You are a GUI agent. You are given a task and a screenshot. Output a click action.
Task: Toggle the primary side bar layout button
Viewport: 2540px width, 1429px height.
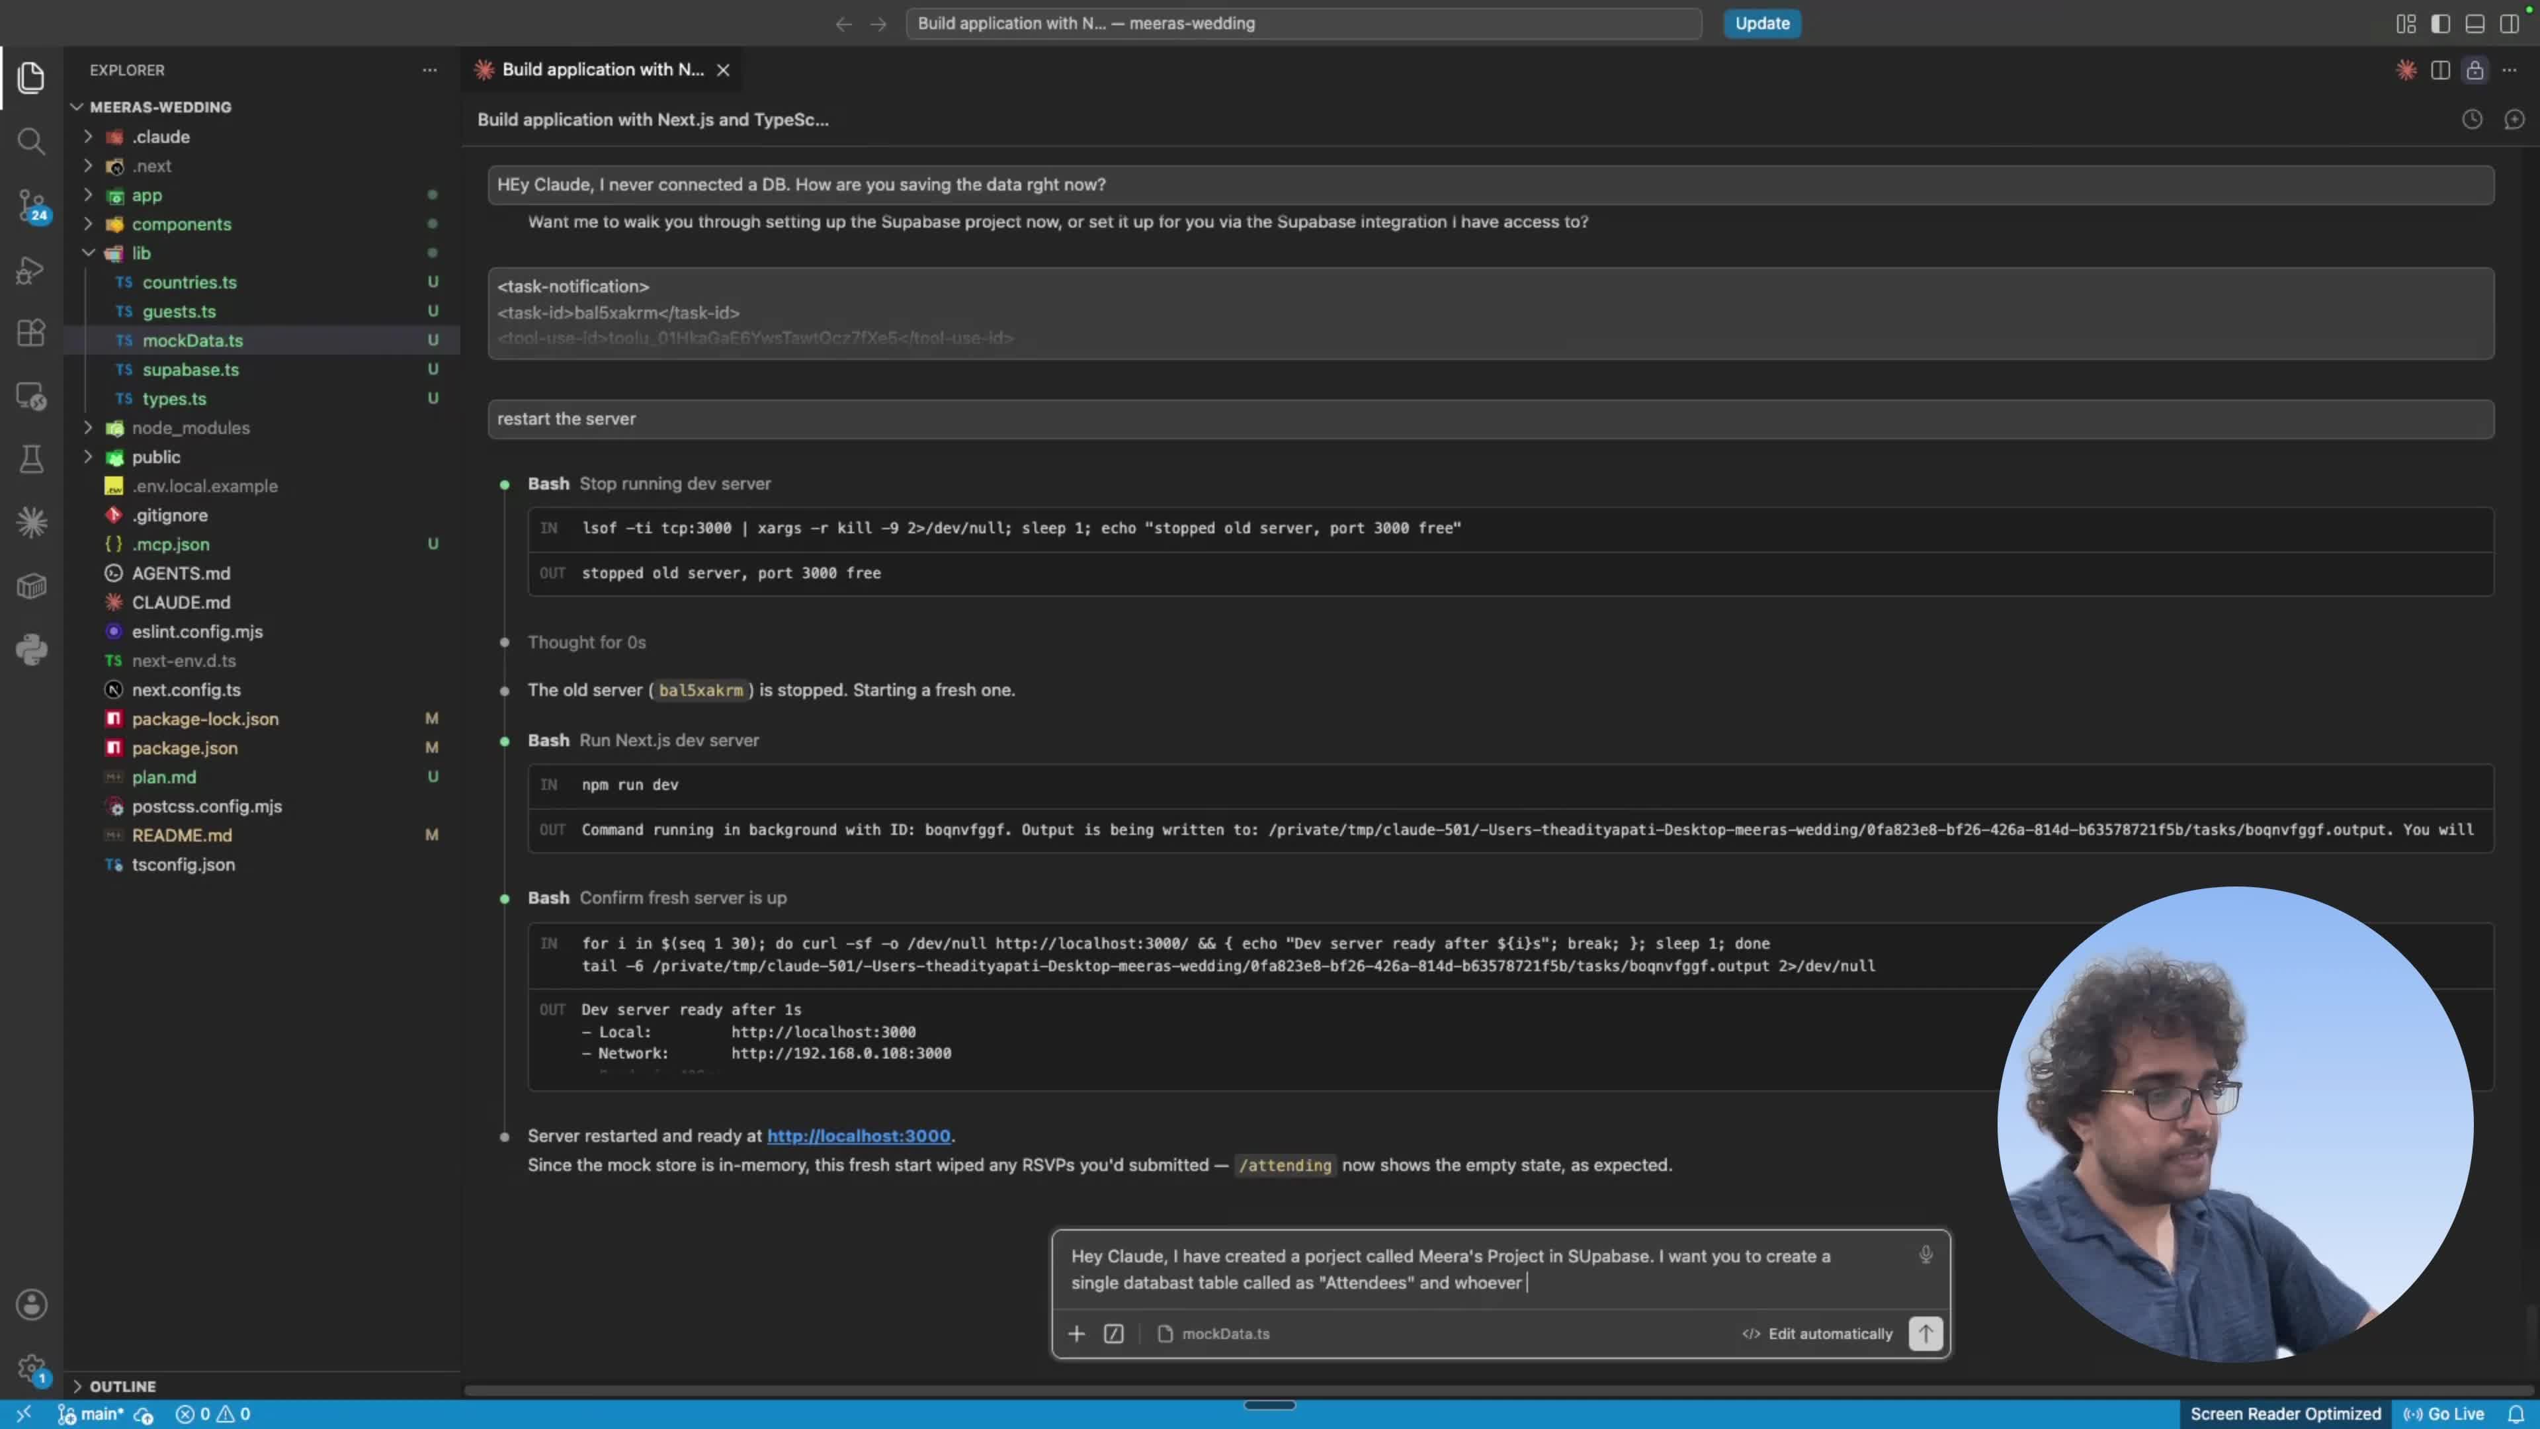(x=2439, y=24)
